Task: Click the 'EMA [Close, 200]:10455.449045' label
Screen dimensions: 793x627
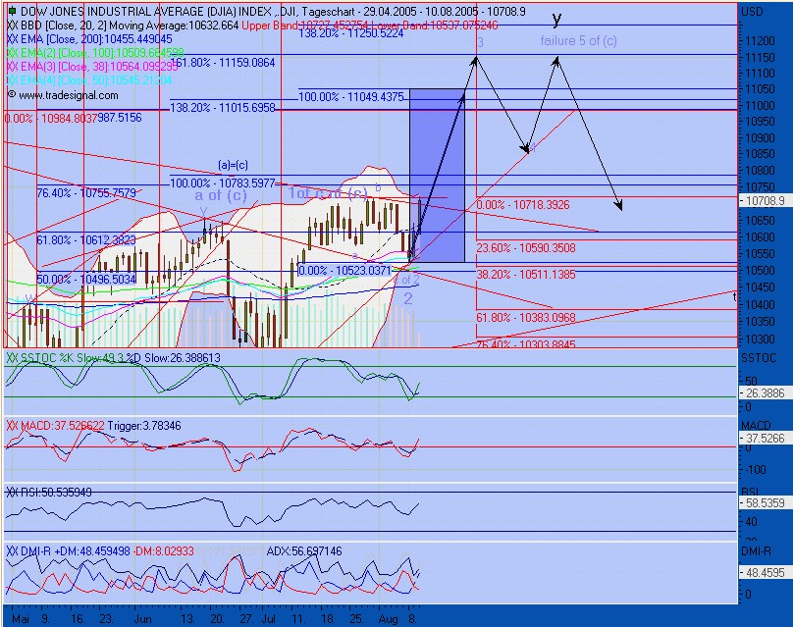Action: click(x=96, y=39)
